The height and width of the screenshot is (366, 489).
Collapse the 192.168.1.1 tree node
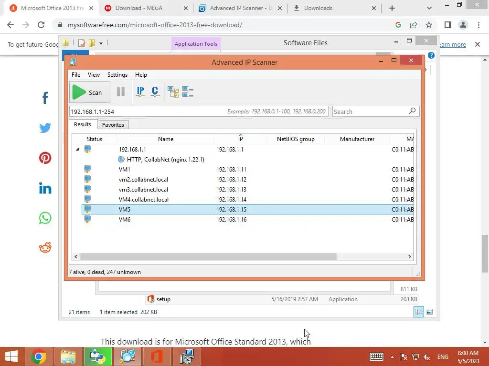coord(77,149)
